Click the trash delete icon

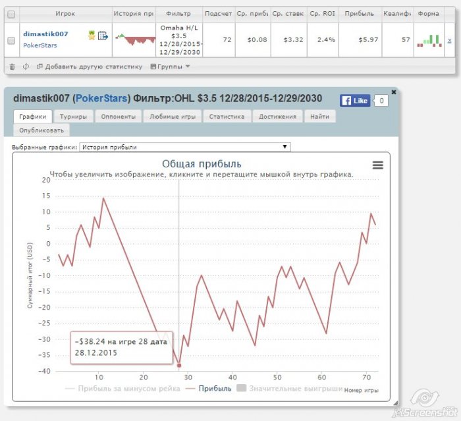(12, 67)
